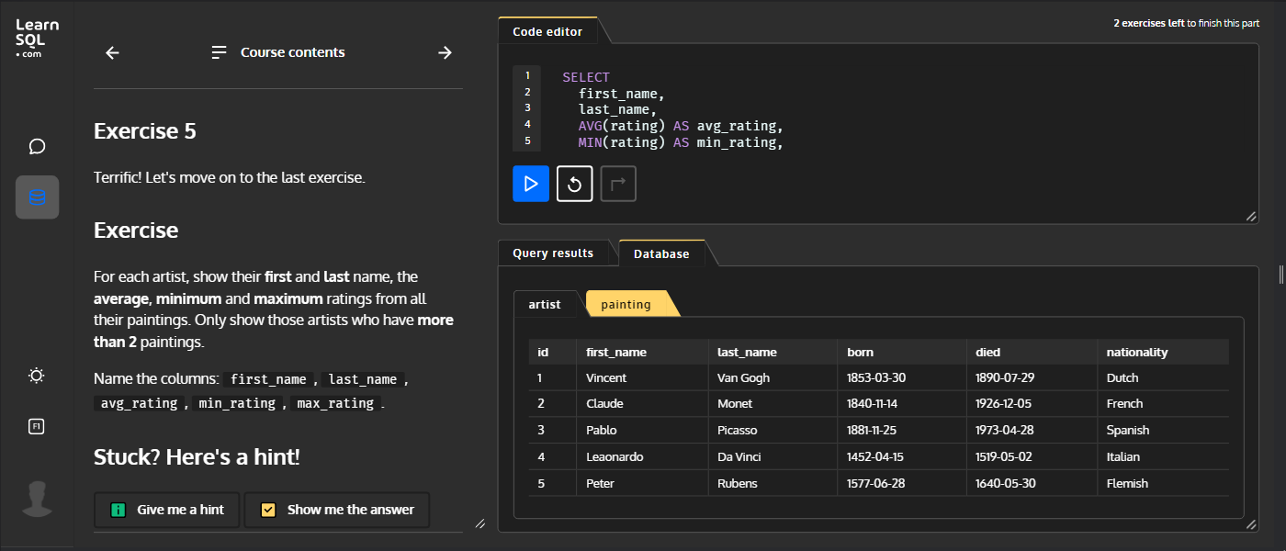Image resolution: width=1286 pixels, height=551 pixels.
Task: Click Give me a hint button
Action: [x=166, y=510]
